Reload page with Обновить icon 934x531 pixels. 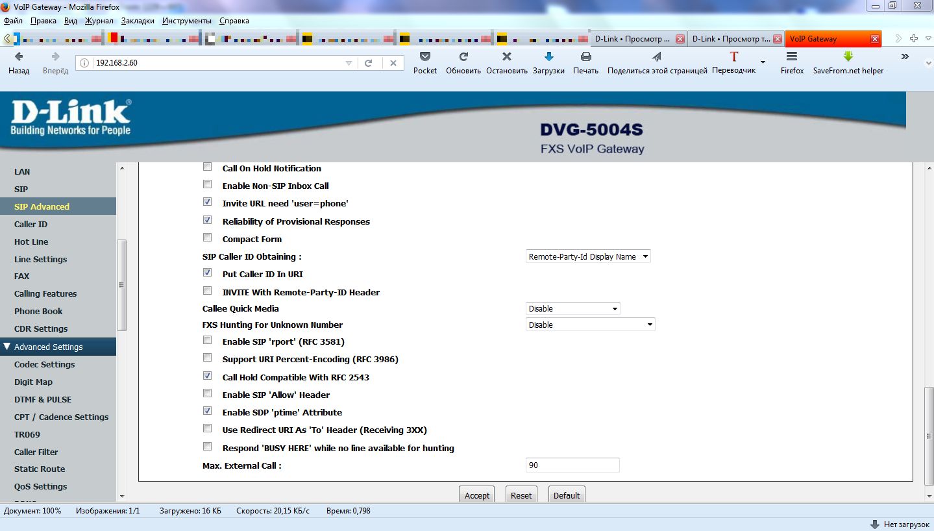pos(463,56)
